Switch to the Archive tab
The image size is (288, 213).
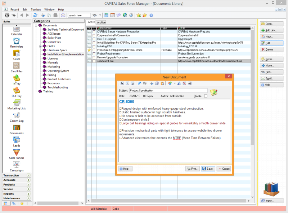pyautogui.click(x=101, y=22)
